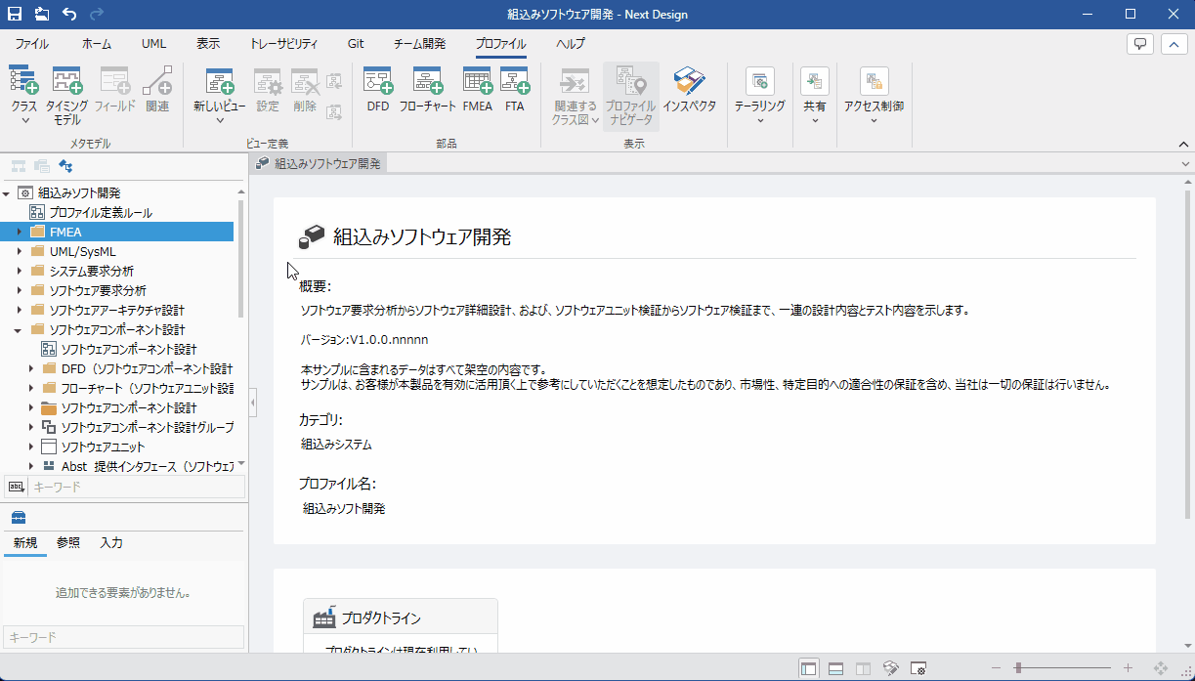Click the keyword filter icon beside the search box

17,486
